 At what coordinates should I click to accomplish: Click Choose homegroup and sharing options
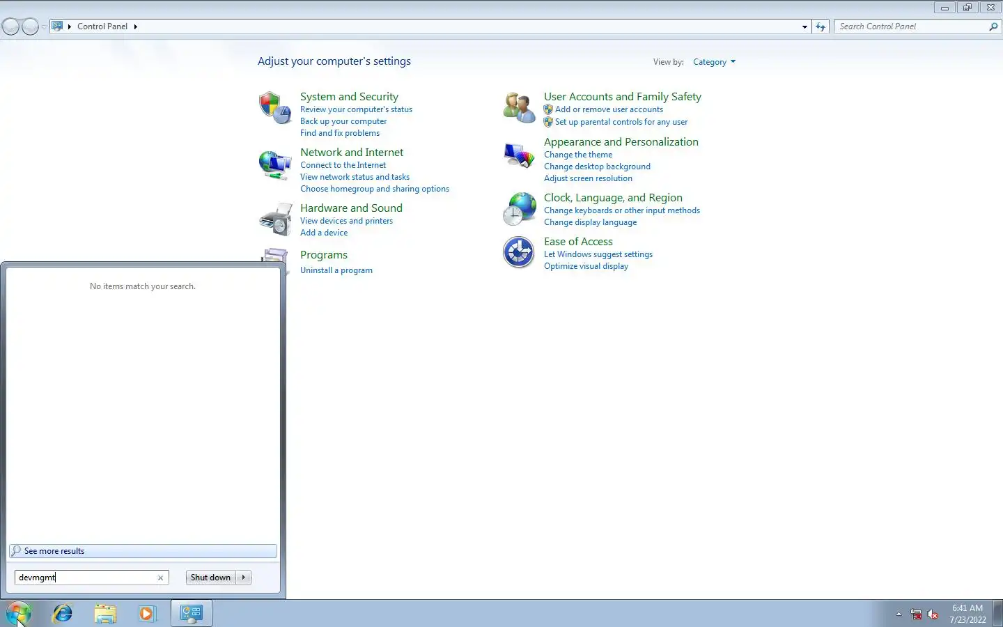tap(375, 189)
